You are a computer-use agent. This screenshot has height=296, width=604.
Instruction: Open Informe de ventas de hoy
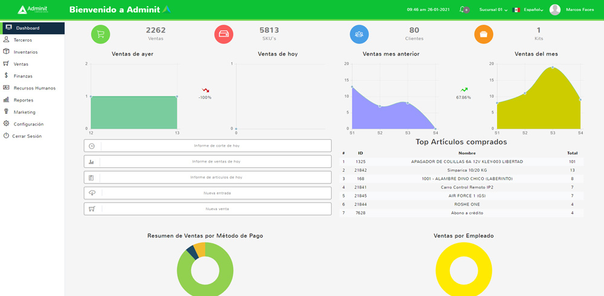point(208,161)
